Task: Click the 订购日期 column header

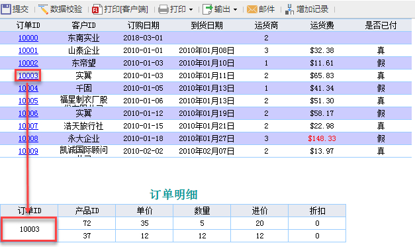Action: coord(143,25)
